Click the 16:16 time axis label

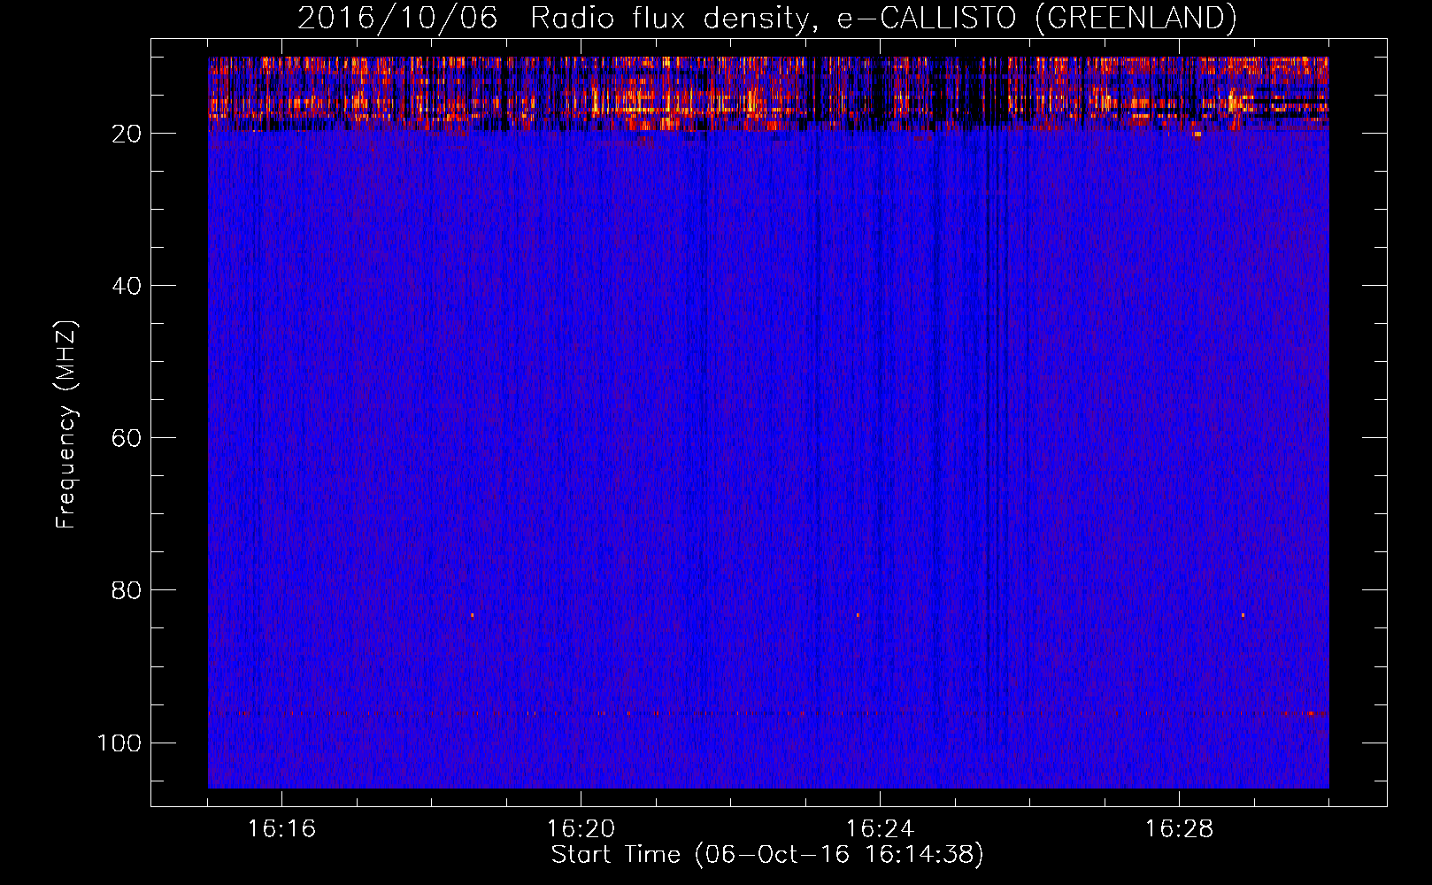click(281, 829)
